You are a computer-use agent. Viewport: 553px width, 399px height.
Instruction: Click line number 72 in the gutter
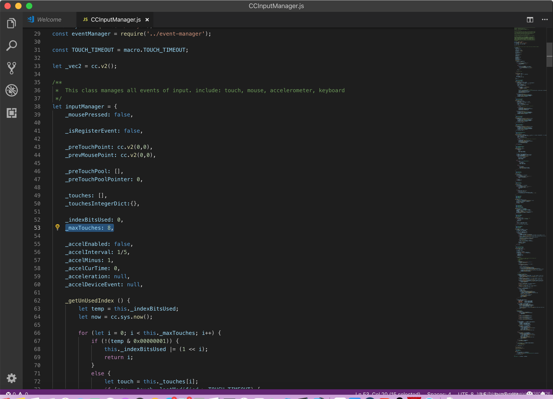pos(37,381)
